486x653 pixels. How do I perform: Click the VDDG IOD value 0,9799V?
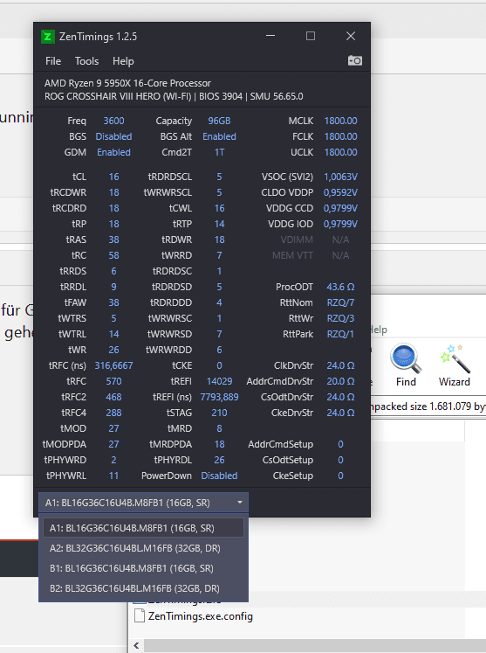(x=340, y=225)
